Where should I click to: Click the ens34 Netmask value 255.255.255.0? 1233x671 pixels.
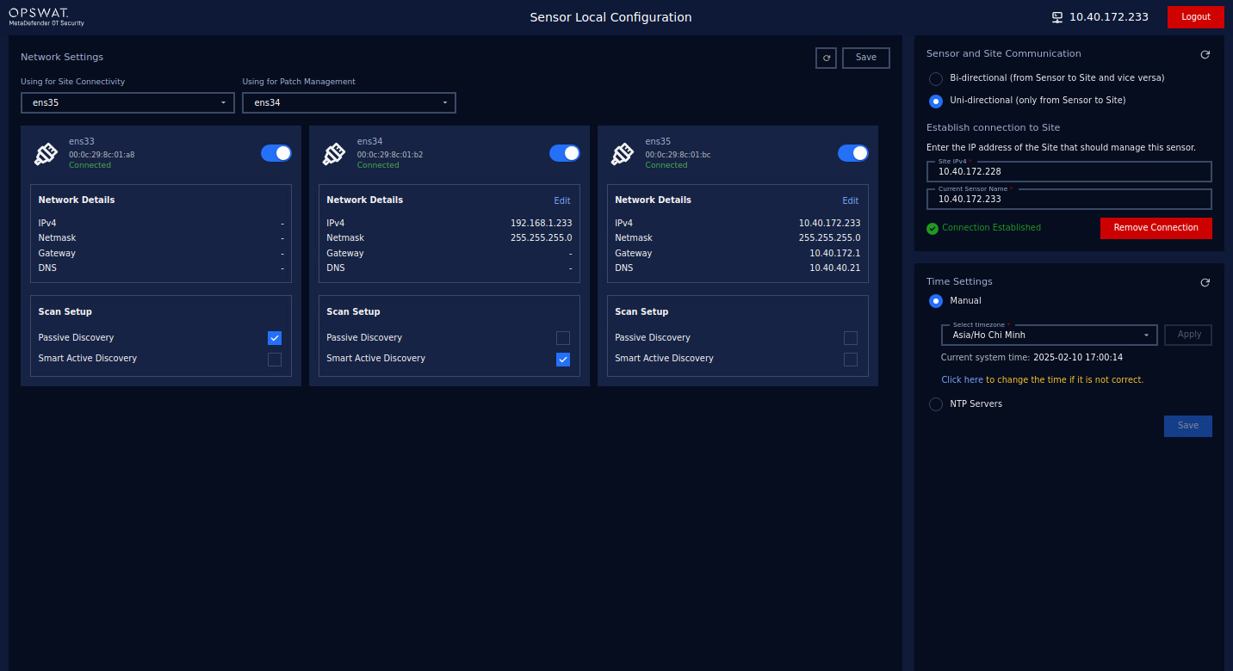(541, 238)
